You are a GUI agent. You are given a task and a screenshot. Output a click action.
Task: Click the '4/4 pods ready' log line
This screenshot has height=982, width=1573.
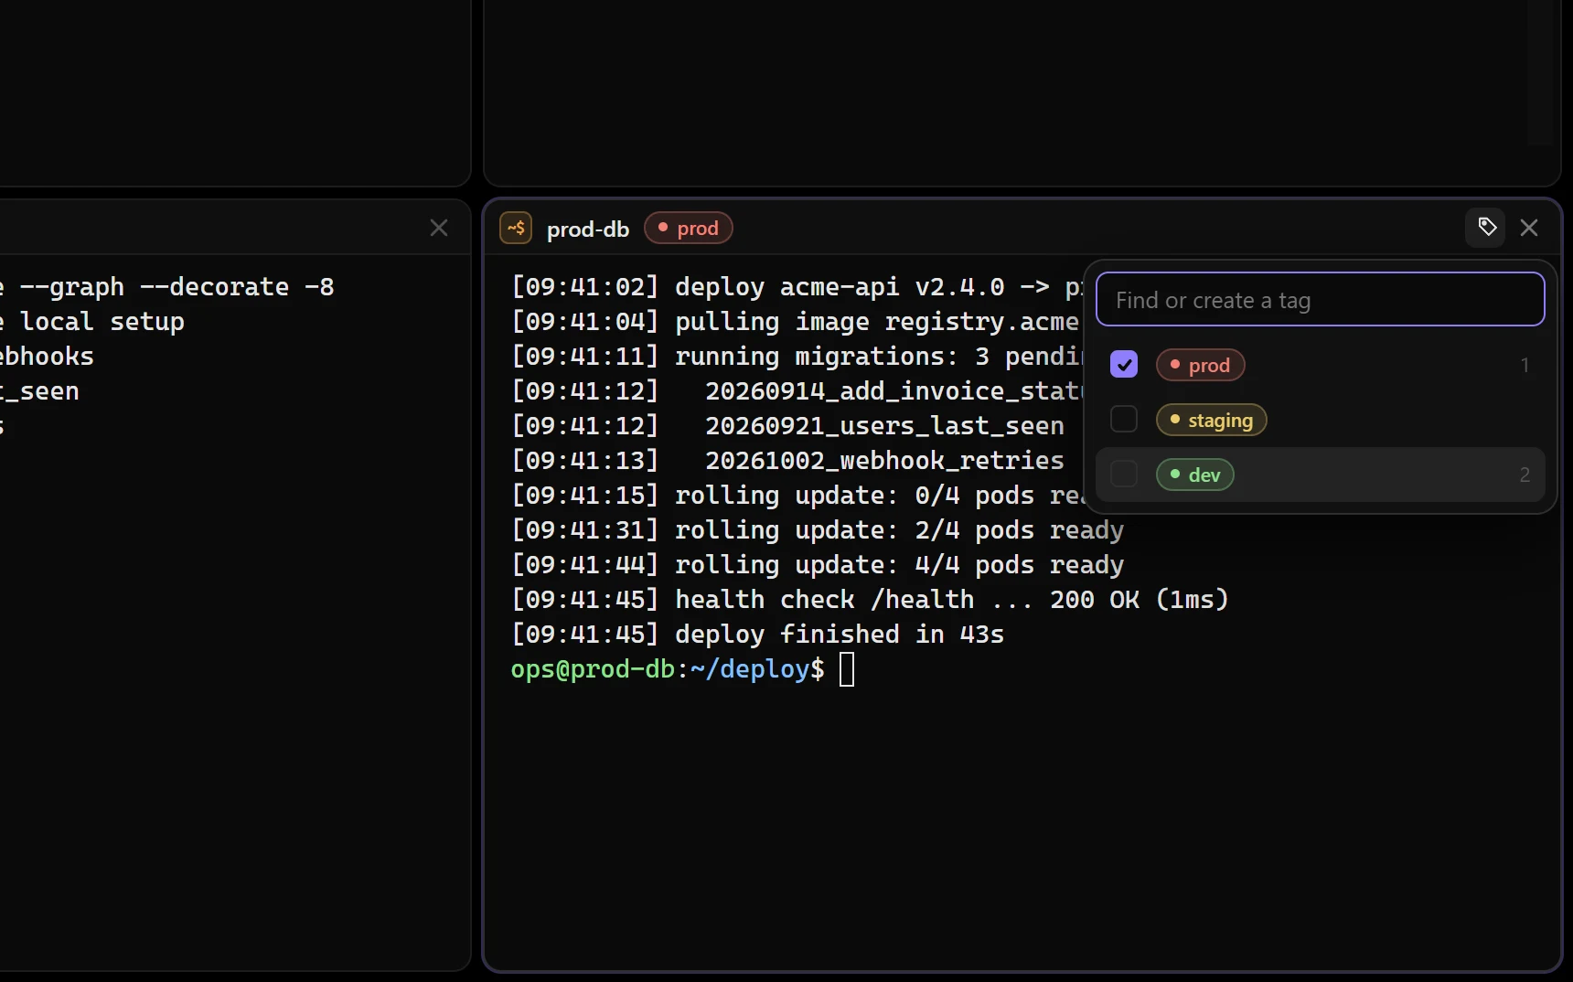coord(818,565)
